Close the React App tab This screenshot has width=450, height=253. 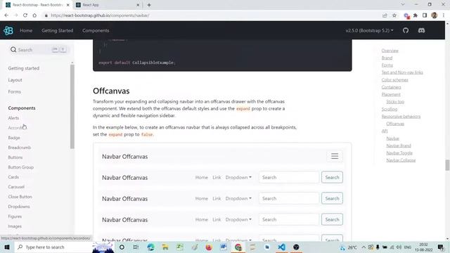coord(138,5)
